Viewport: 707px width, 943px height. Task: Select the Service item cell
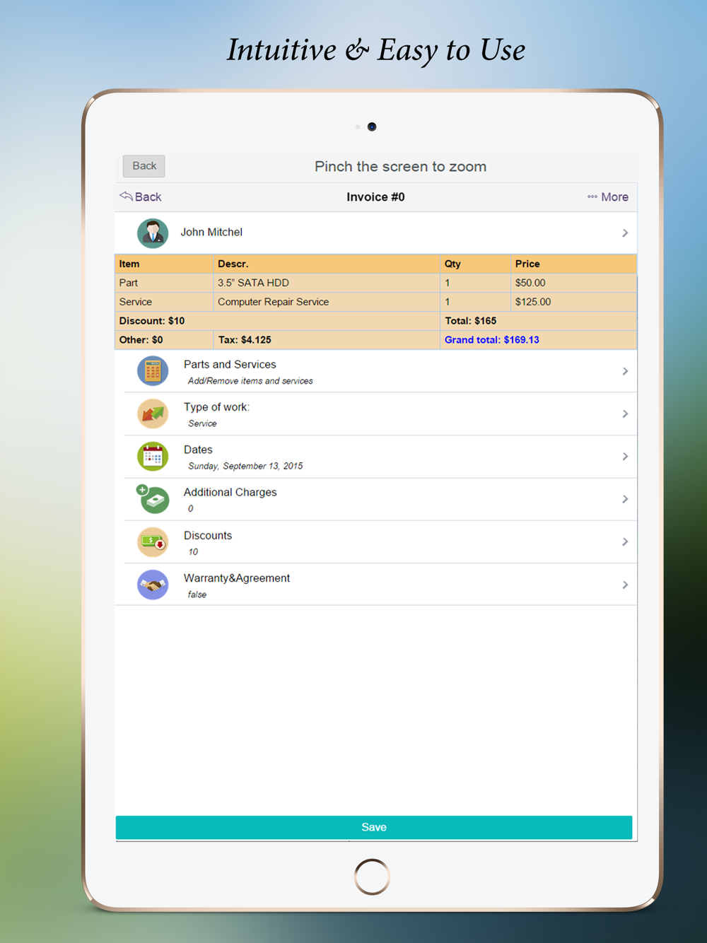pyautogui.click(x=164, y=302)
